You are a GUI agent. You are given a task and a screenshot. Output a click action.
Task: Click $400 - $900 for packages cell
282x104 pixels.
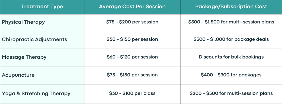(x=231, y=75)
